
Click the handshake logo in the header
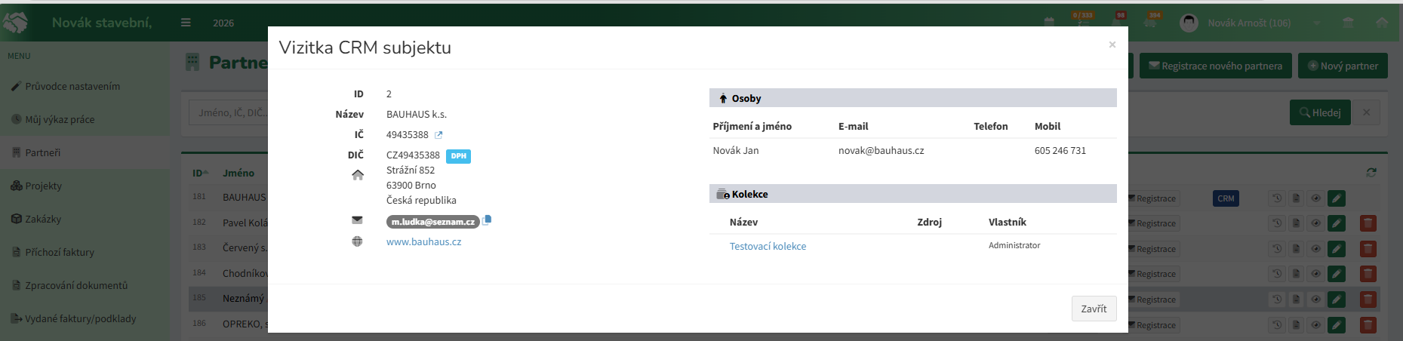16,23
